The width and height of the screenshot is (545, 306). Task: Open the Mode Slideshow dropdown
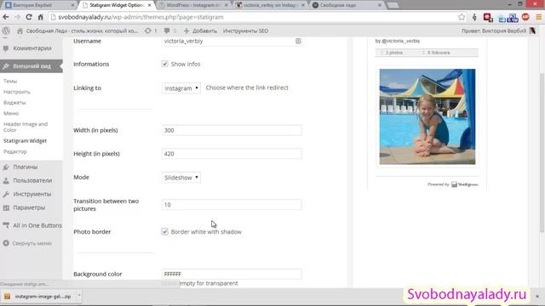pos(181,178)
